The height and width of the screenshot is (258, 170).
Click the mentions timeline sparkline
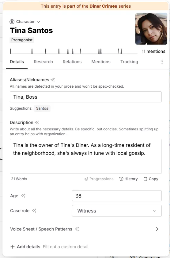74,51
